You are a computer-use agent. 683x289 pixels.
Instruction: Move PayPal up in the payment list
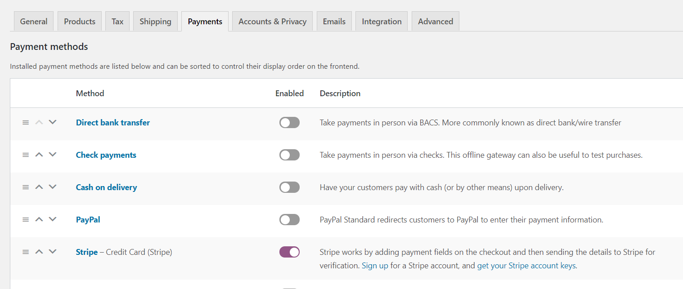point(39,219)
